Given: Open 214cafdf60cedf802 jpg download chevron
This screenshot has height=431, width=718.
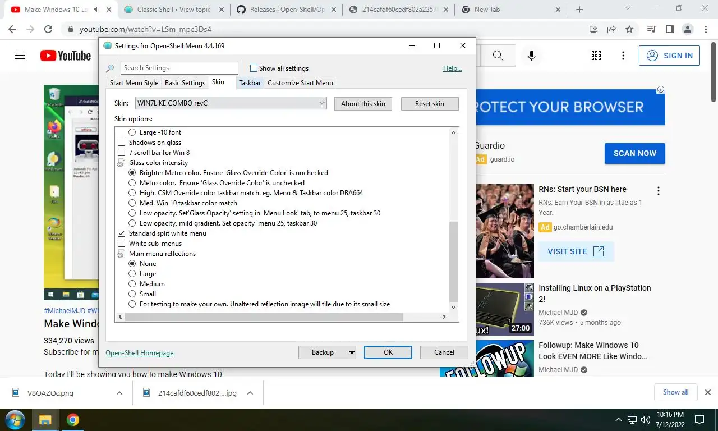Looking at the screenshot, I should pyautogui.click(x=250, y=393).
